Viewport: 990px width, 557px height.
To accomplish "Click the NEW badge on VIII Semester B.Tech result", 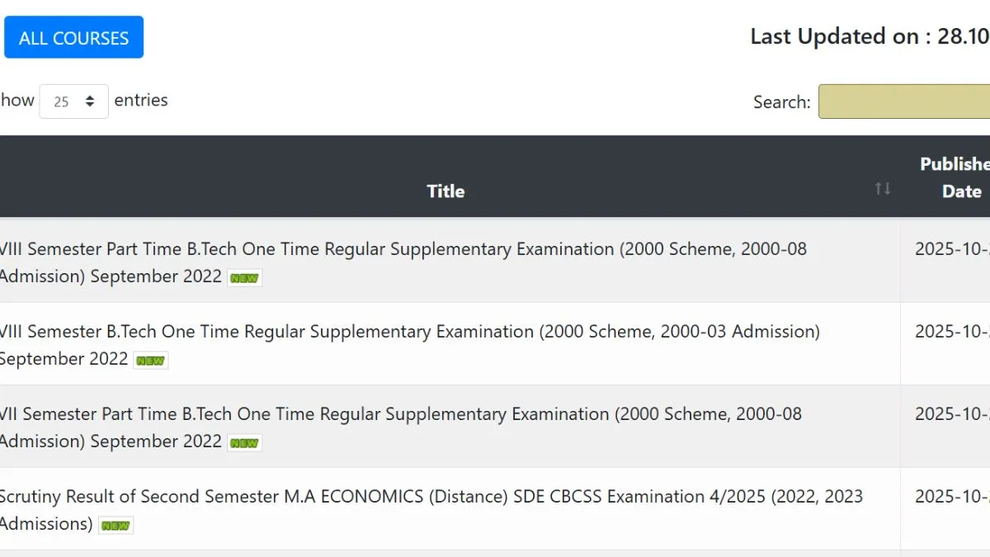I will tap(150, 361).
